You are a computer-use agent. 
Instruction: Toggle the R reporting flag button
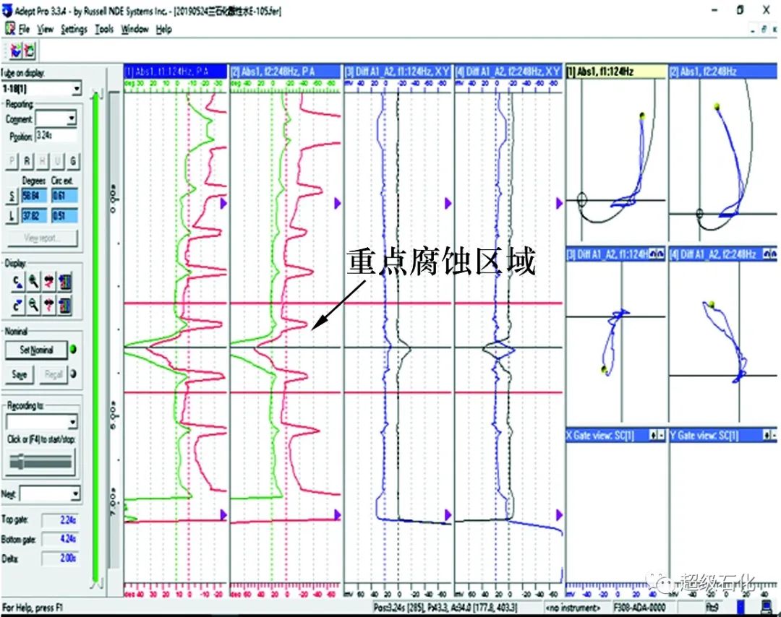click(x=27, y=160)
